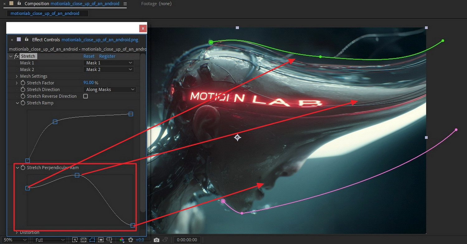The image size is (467, 244).
Task: Select the layer anchor point crosshair
Action: pos(238,137)
